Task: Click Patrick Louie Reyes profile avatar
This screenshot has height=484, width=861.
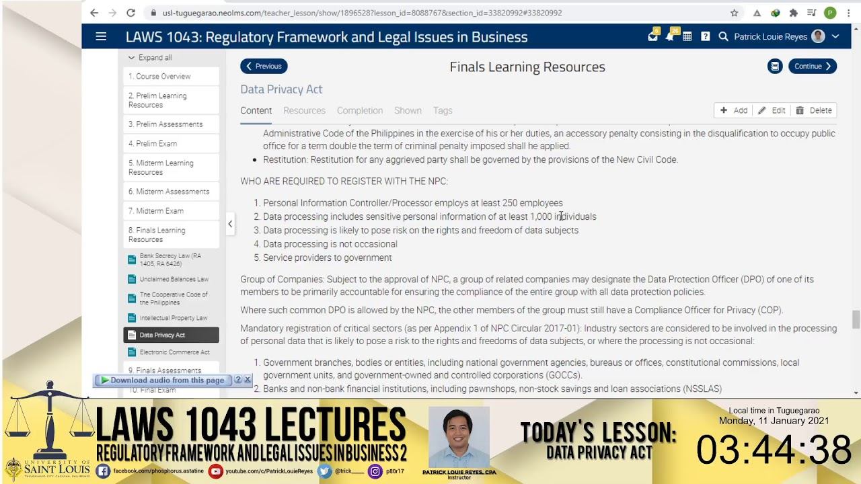Action: pyautogui.click(x=818, y=36)
